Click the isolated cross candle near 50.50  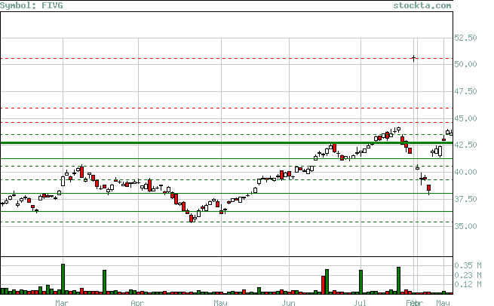413,58
